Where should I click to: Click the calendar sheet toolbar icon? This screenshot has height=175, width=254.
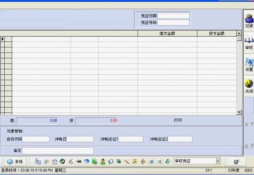click(55, 162)
